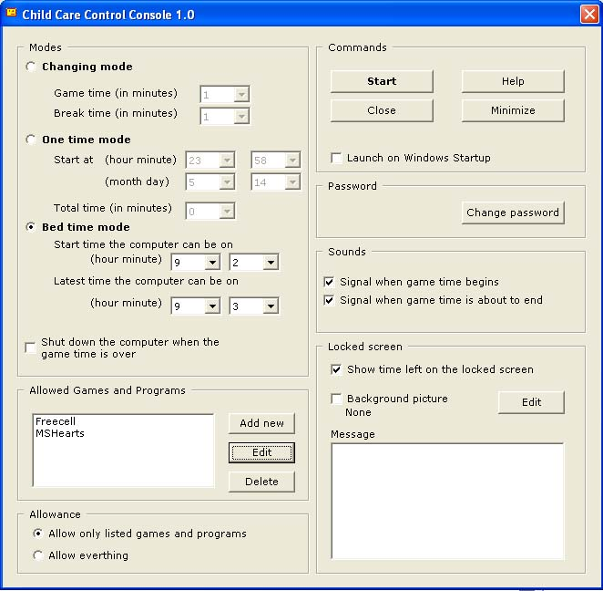Open Help from the Commands group
603x591 pixels.
click(513, 81)
